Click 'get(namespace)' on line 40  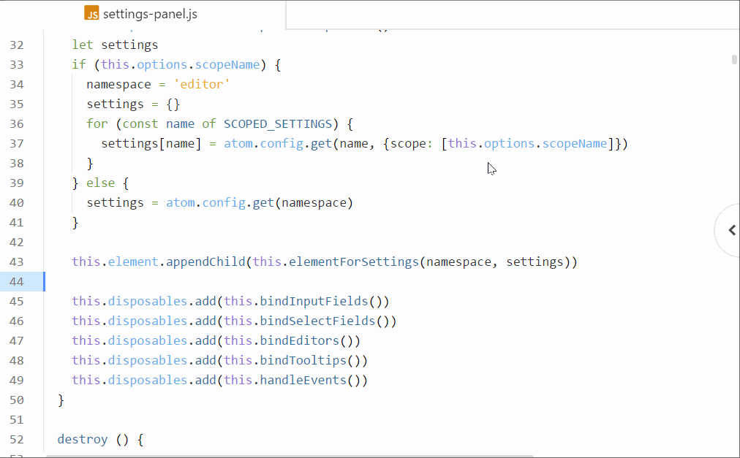303,203
